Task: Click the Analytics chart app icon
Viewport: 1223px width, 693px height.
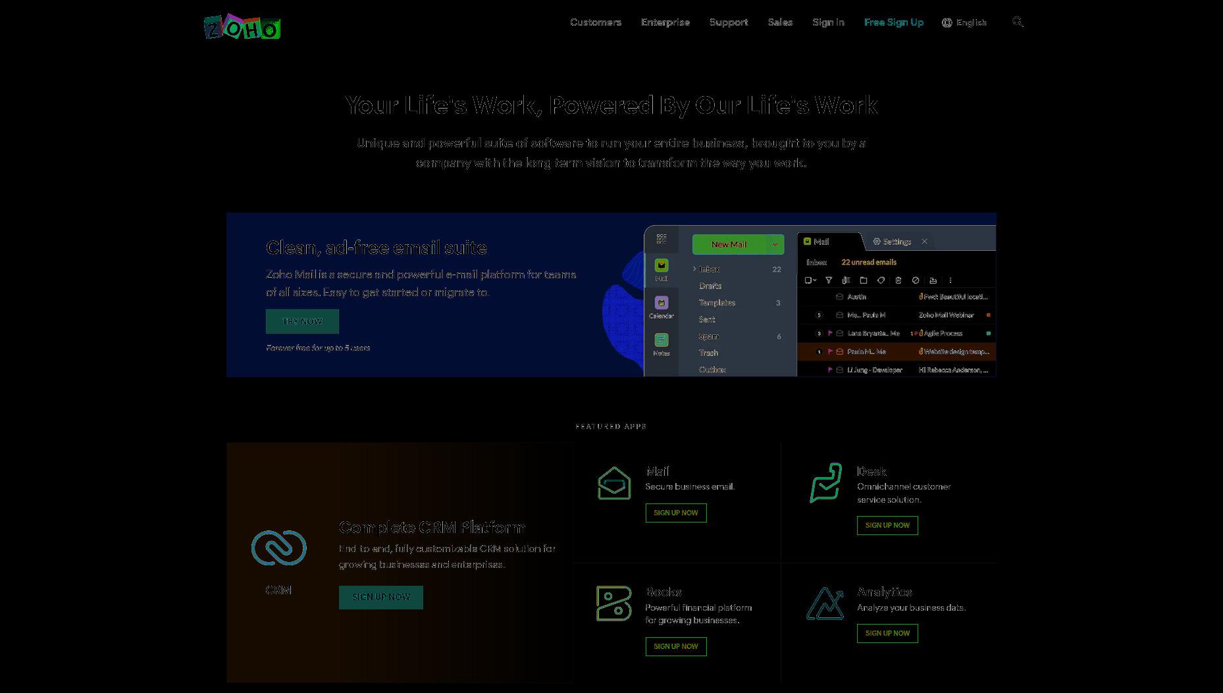Action: tap(825, 603)
